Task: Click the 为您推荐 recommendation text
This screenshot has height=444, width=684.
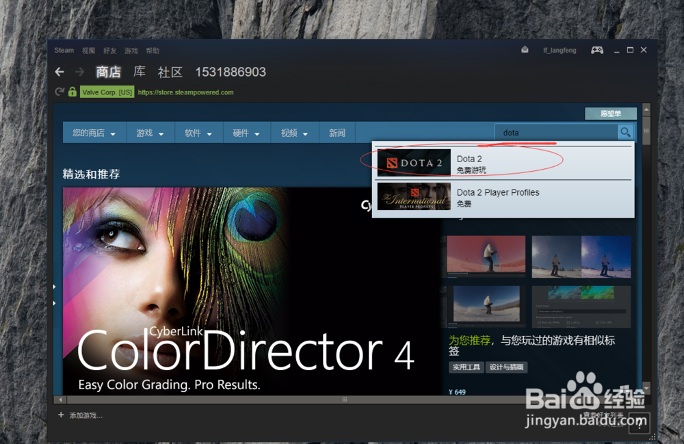Action: coord(469,340)
